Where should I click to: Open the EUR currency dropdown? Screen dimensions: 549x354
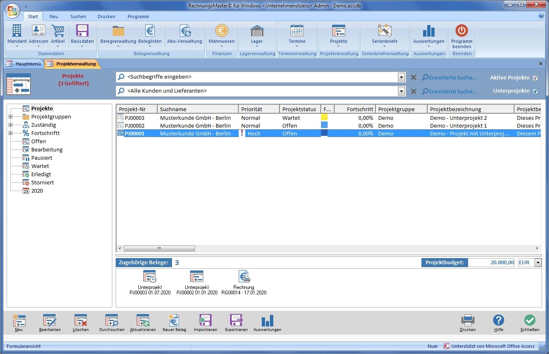pos(538,263)
